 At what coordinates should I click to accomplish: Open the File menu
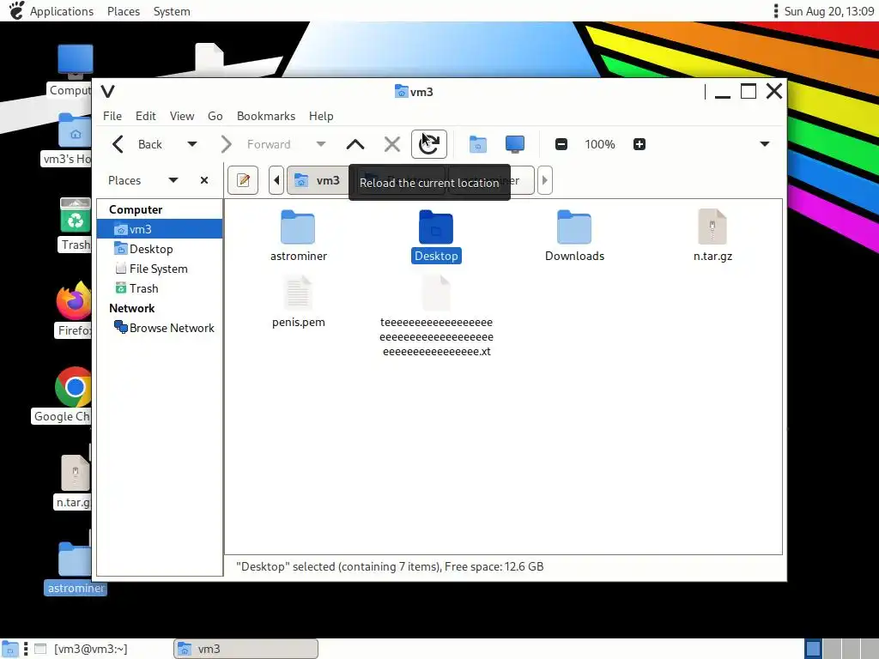click(x=112, y=116)
